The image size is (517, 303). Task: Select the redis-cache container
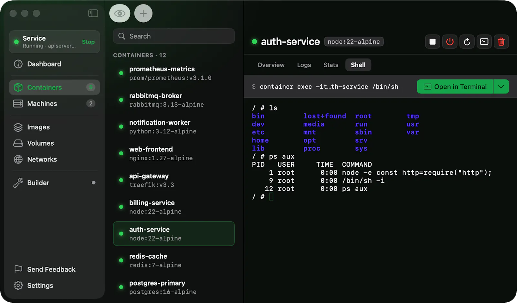174,260
